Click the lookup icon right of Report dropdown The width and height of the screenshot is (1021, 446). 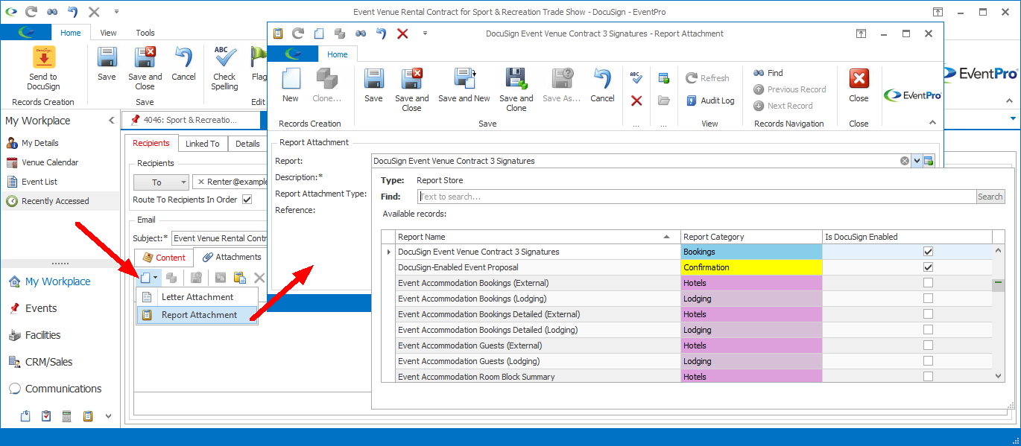pos(929,161)
